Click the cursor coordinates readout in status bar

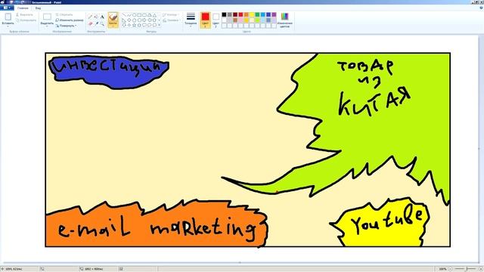[x=11, y=269]
